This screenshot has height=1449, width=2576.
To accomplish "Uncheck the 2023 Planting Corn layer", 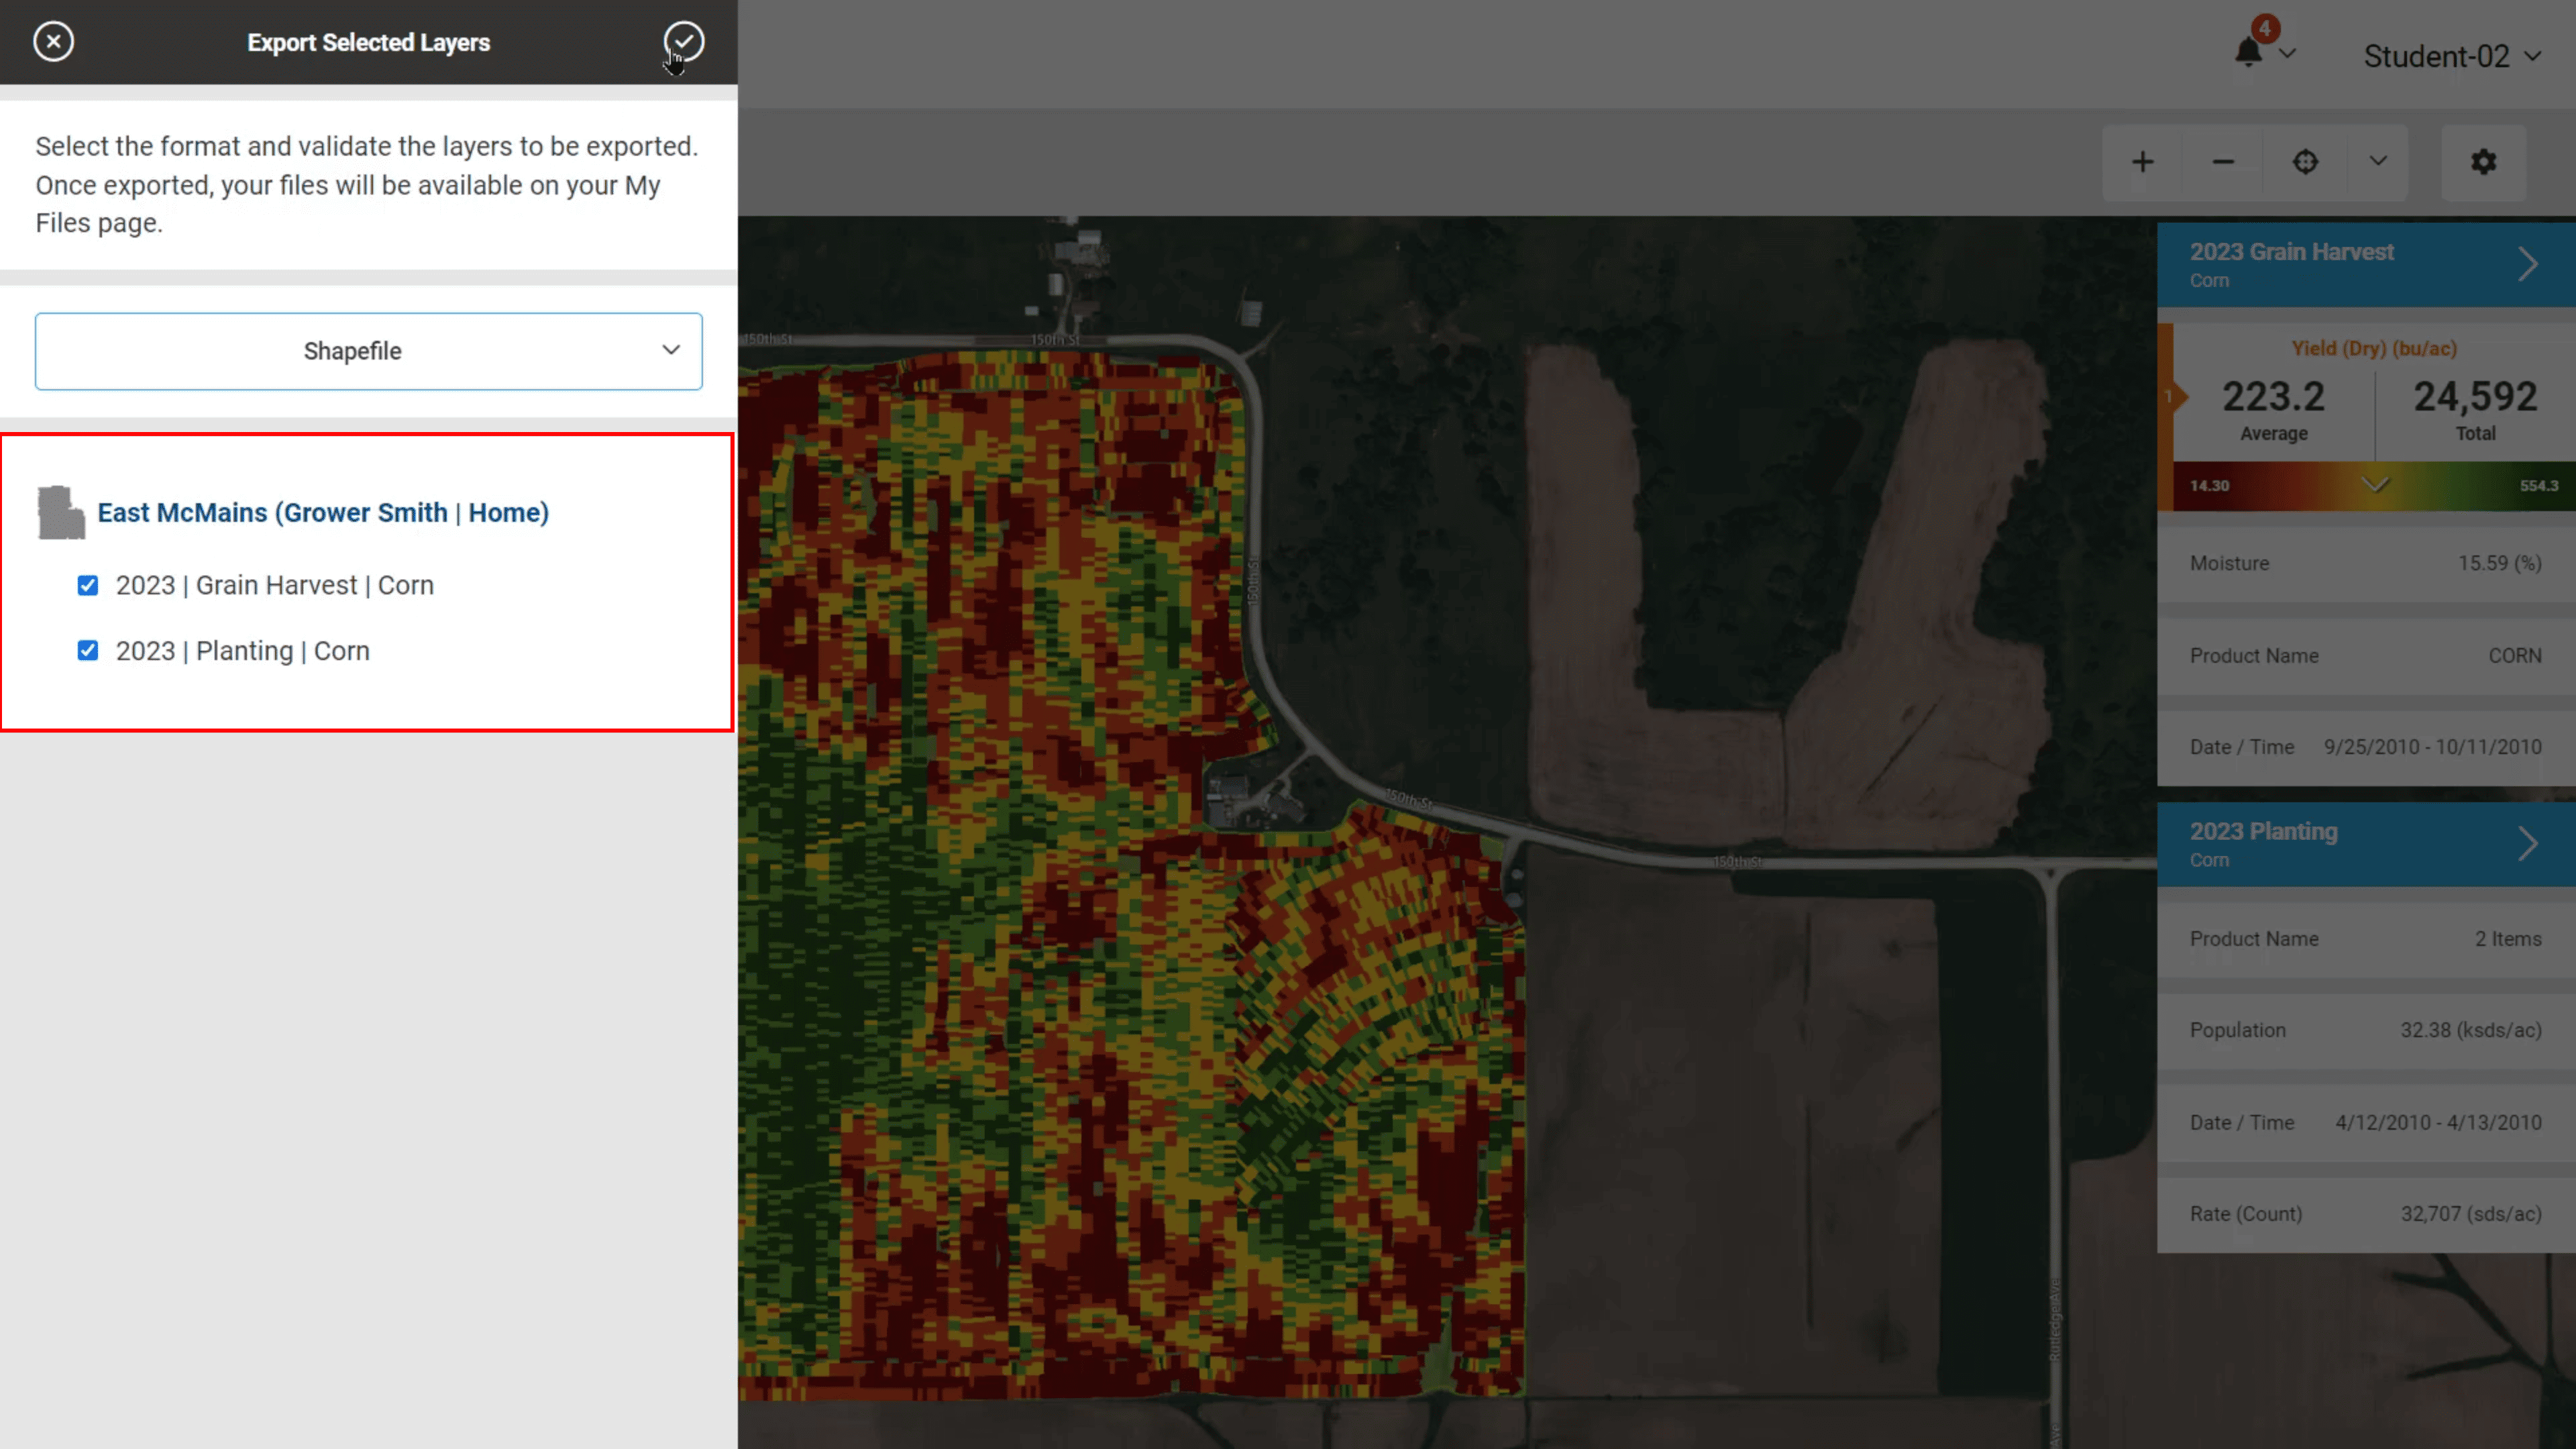I will click(88, 650).
